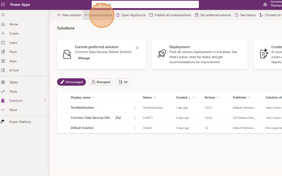This screenshot has width=282, height=177.
Task: Click the Tables grid icon in the sidebar
Action: click(x=3, y=82)
